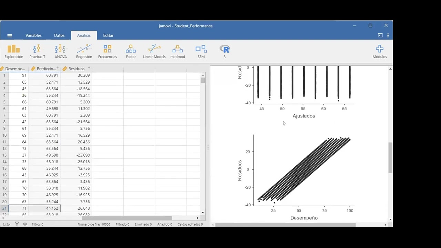Viewport: 441px width, 248px height.
Task: Click the data grid scroll up arrow
Action: (203, 75)
